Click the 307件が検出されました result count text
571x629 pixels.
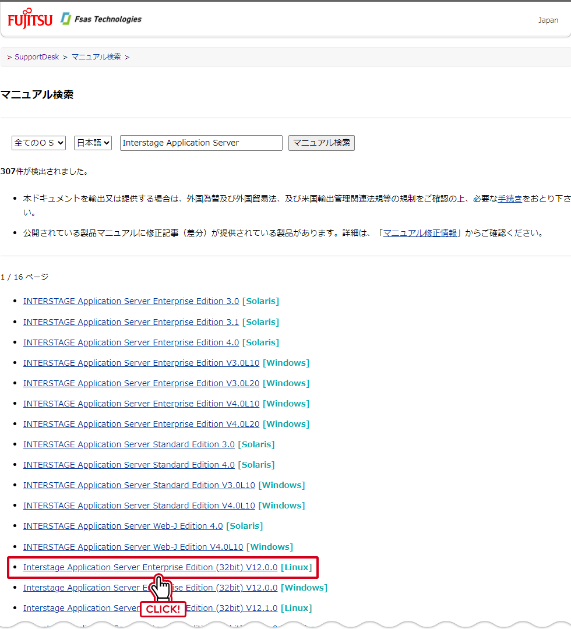coord(44,172)
